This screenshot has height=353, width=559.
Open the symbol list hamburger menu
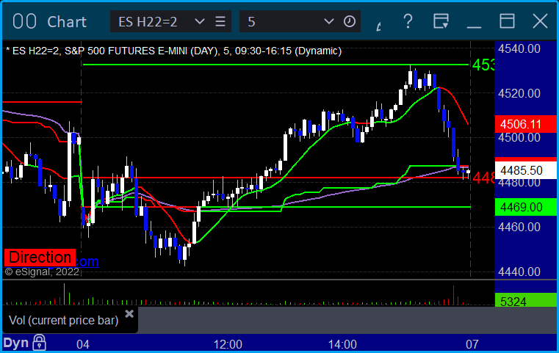point(220,21)
